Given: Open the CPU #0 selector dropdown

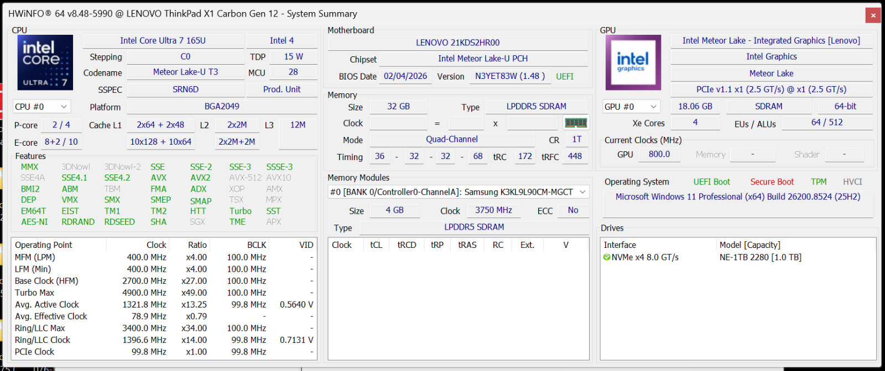Looking at the screenshot, I should [42, 107].
